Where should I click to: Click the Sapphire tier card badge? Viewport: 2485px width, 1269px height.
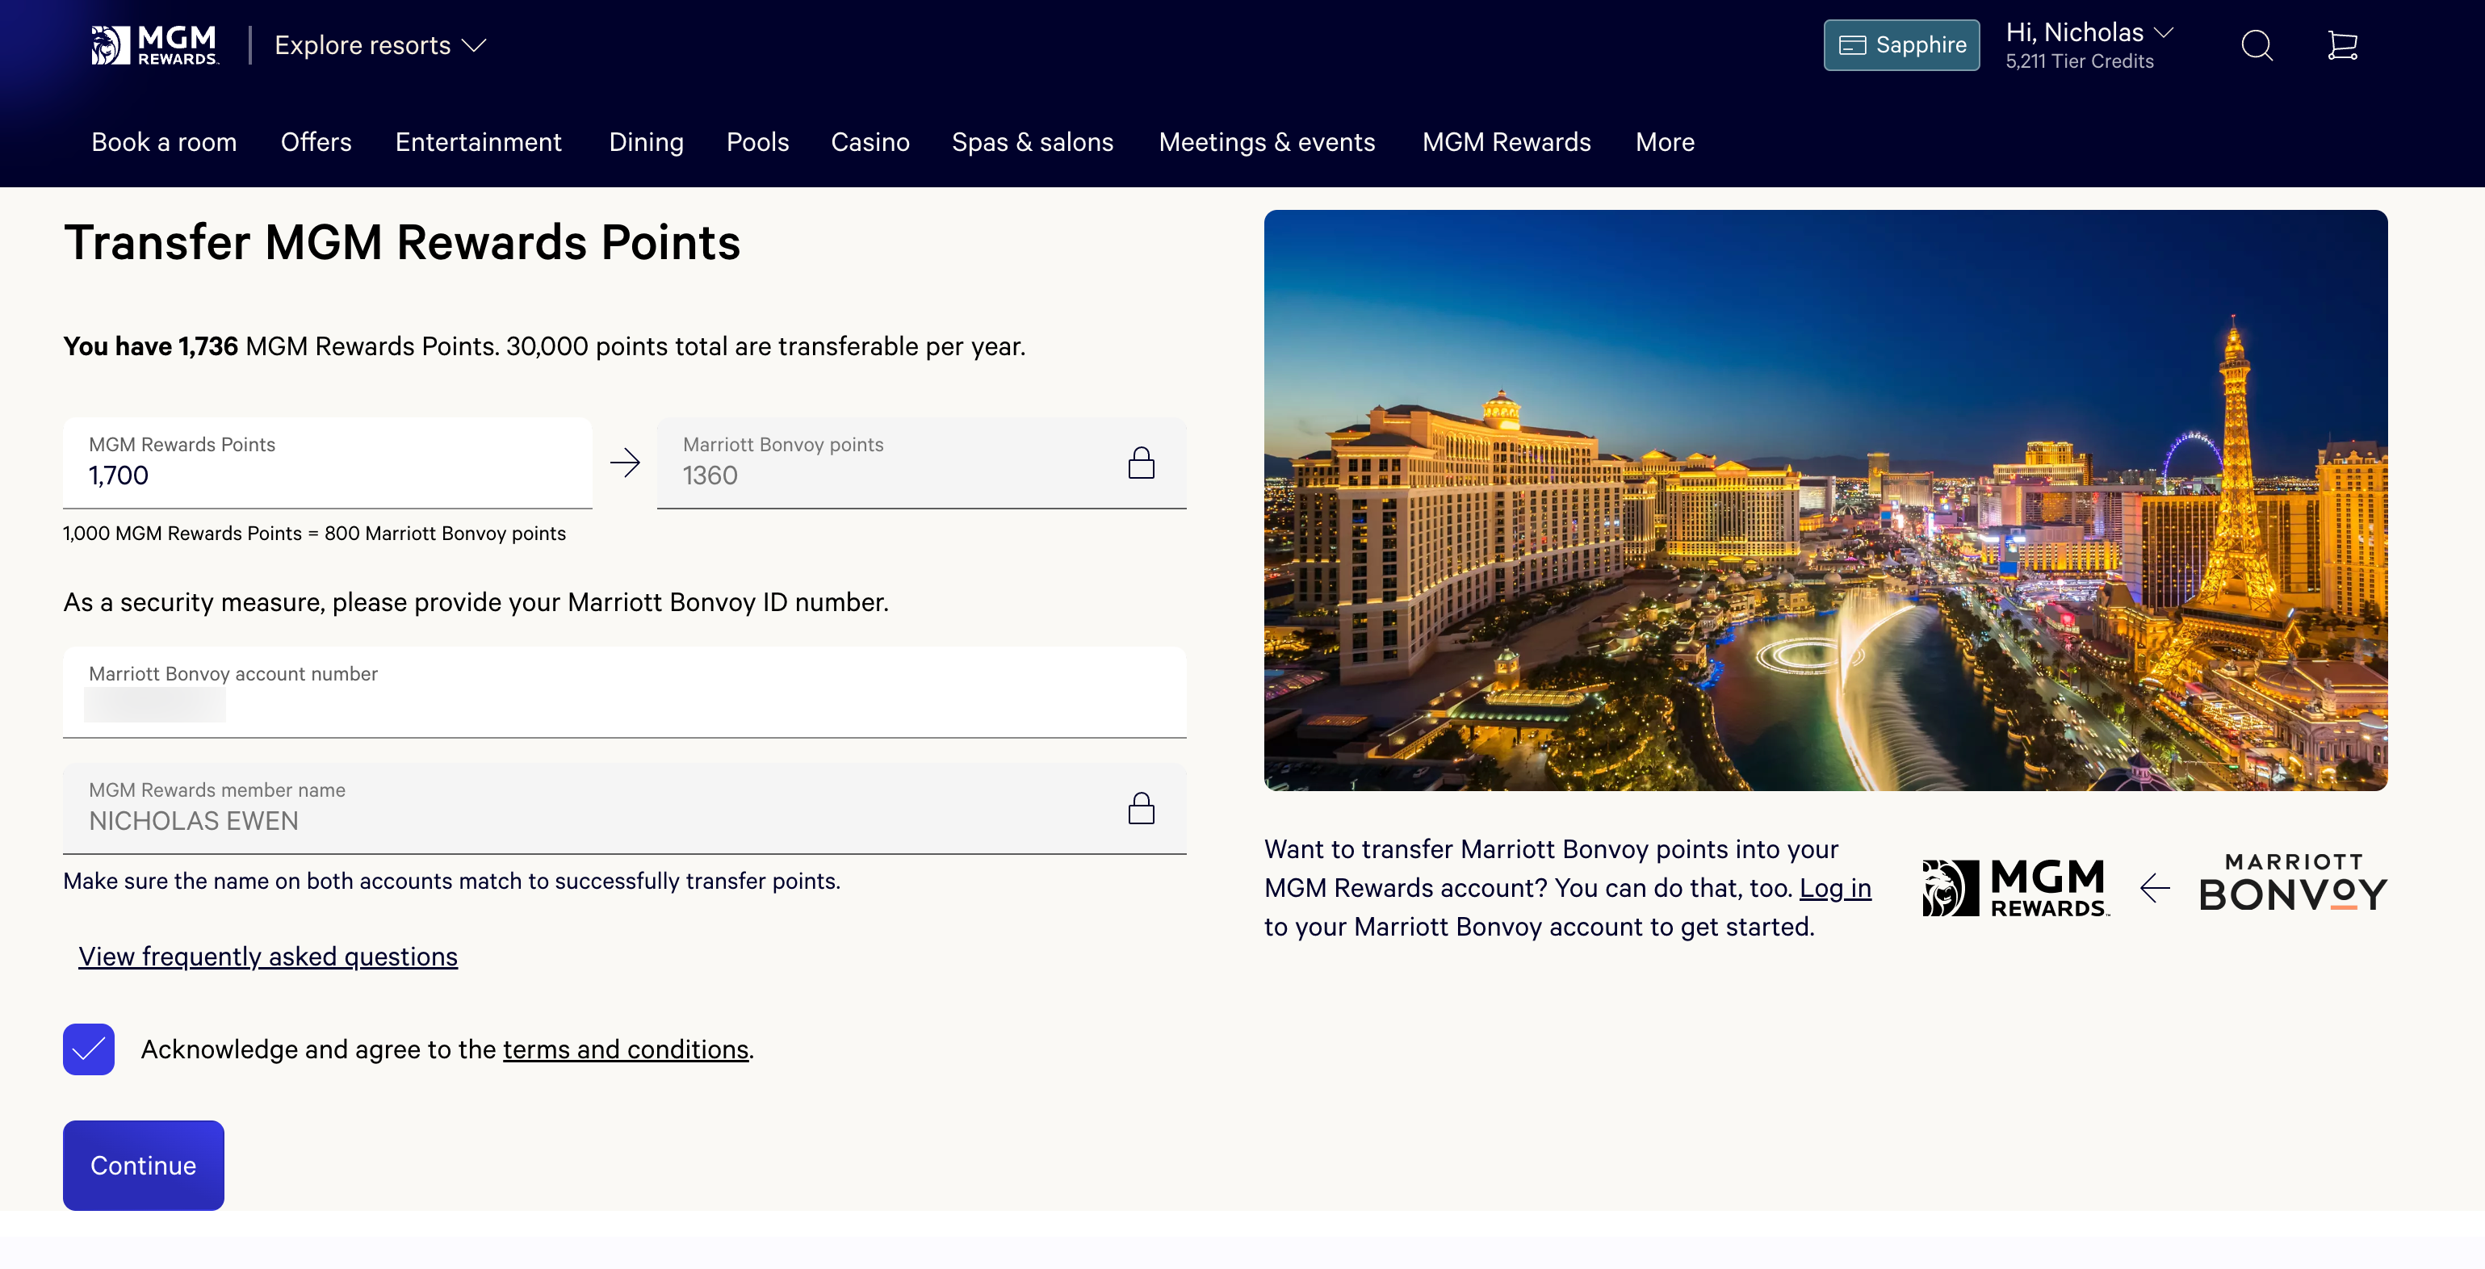pyautogui.click(x=1900, y=45)
